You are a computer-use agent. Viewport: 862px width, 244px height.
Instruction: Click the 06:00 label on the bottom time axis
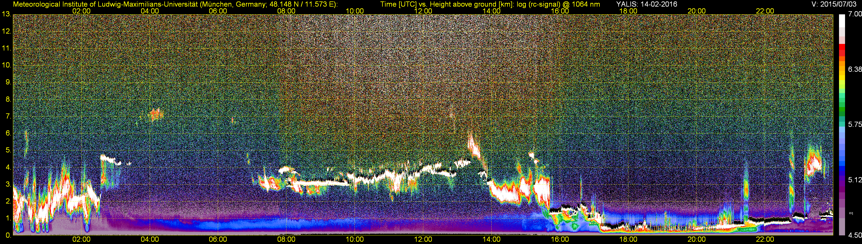click(x=218, y=239)
